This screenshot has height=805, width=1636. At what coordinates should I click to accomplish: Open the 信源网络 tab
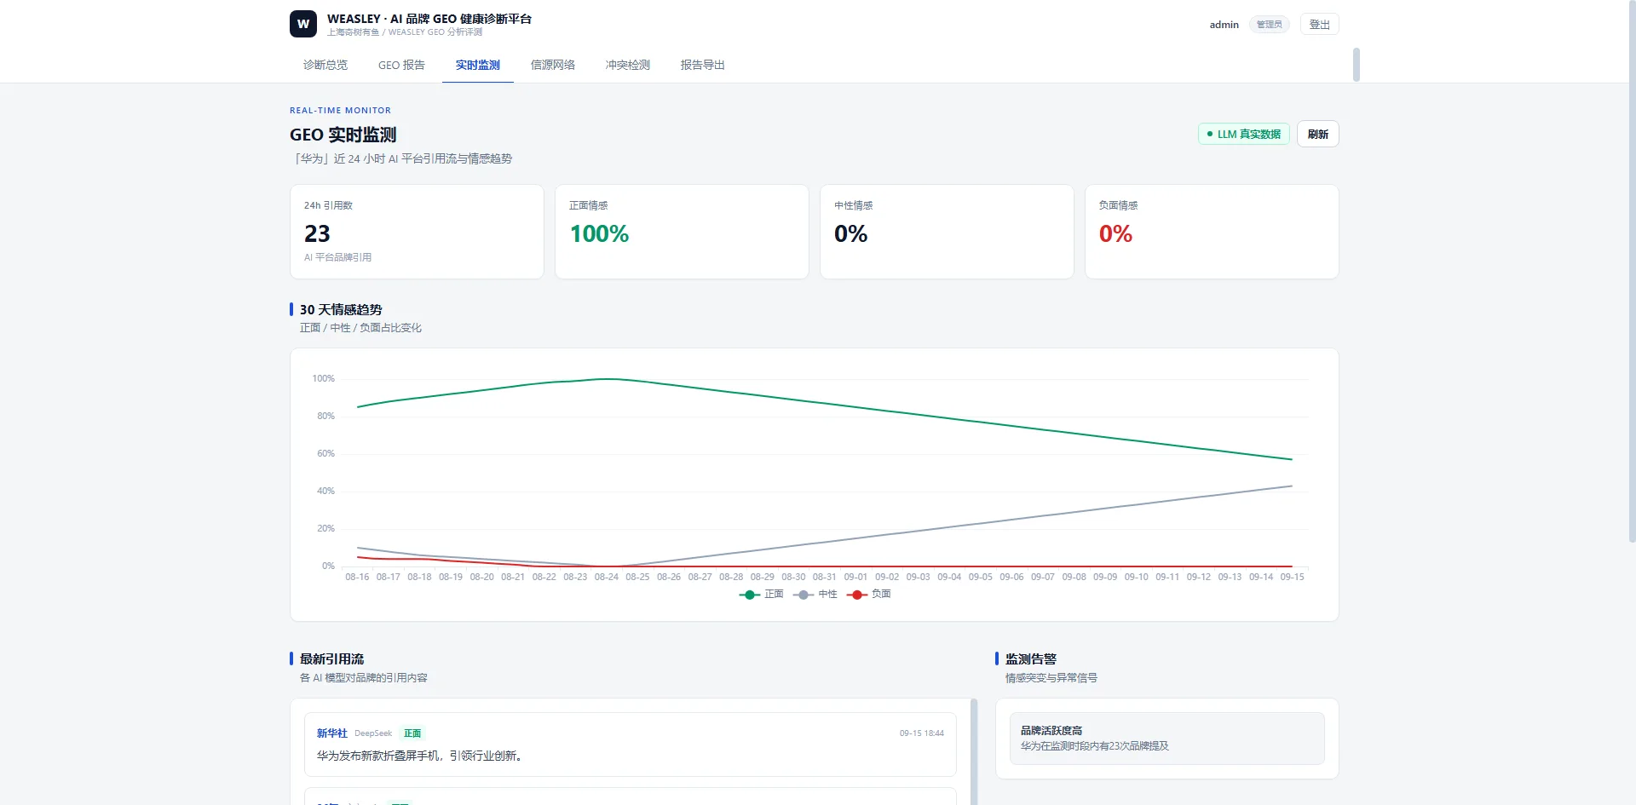[x=553, y=65]
